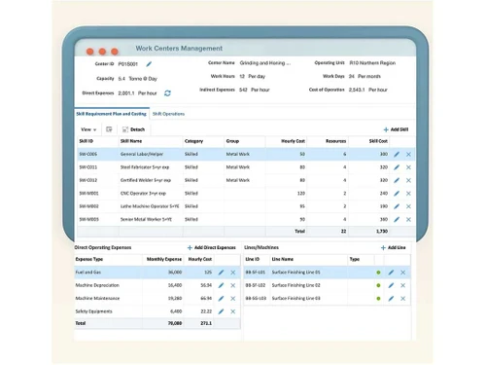Remove the CNC Operator skill row
The height and width of the screenshot is (365, 486).
pyautogui.click(x=408, y=194)
